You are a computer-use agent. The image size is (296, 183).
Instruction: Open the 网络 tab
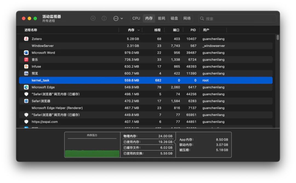187,18
